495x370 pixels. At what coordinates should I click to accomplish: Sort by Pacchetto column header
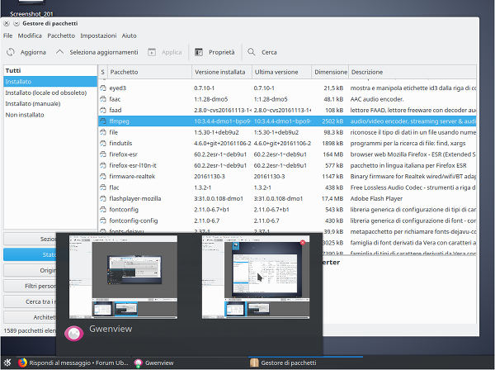coord(149,72)
